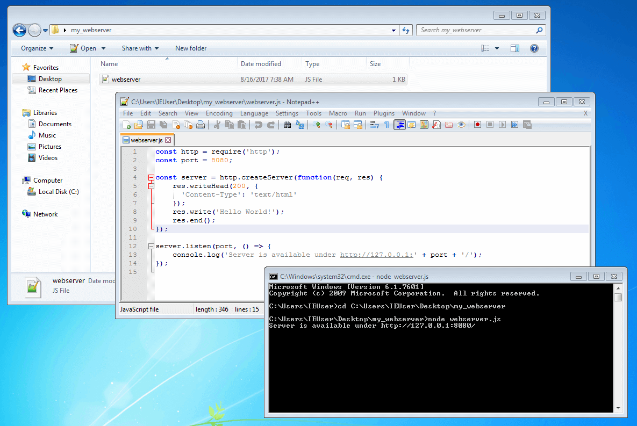This screenshot has height=426, width=637.
Task: Start macro recording with the red dot
Action: [x=478, y=125]
